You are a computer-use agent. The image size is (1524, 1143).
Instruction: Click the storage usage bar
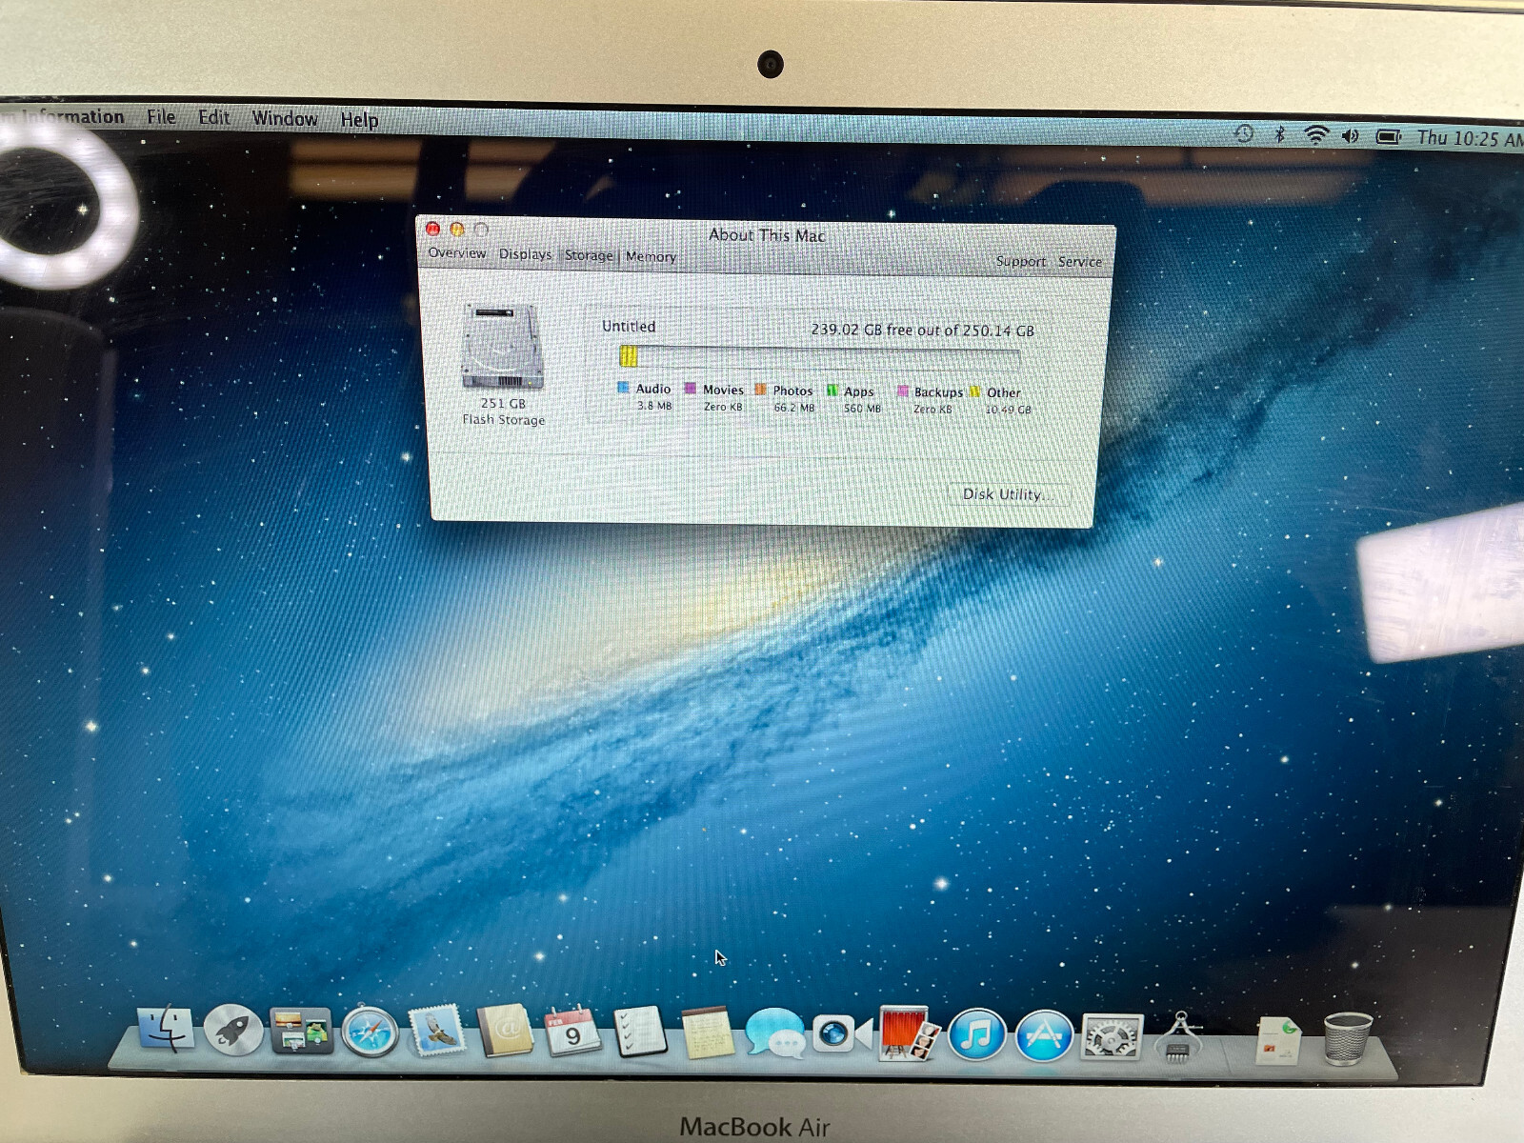point(819,358)
